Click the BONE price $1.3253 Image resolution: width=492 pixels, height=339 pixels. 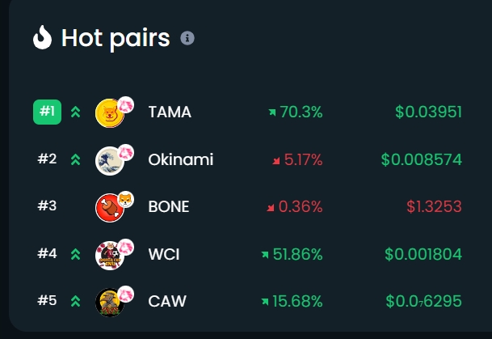pos(435,207)
